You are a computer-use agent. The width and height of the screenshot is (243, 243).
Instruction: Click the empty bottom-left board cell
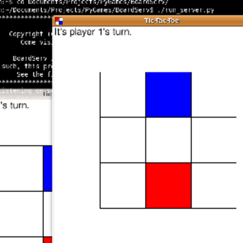[123, 185]
